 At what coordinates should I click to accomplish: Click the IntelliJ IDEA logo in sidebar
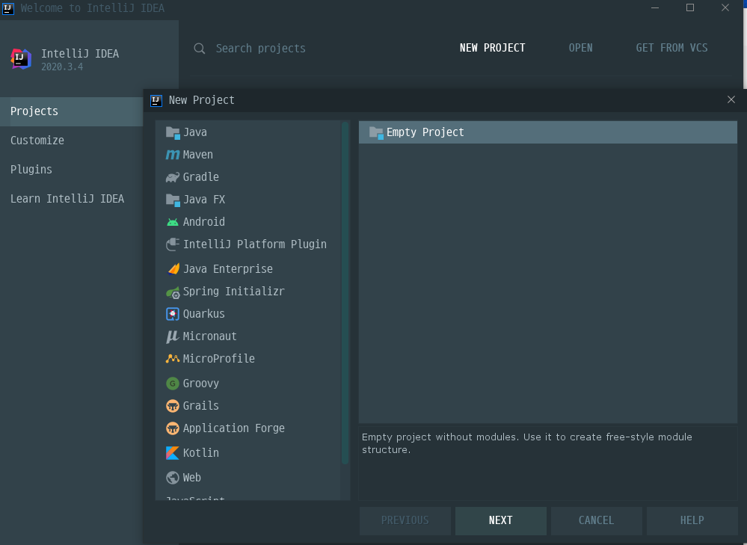pos(22,59)
